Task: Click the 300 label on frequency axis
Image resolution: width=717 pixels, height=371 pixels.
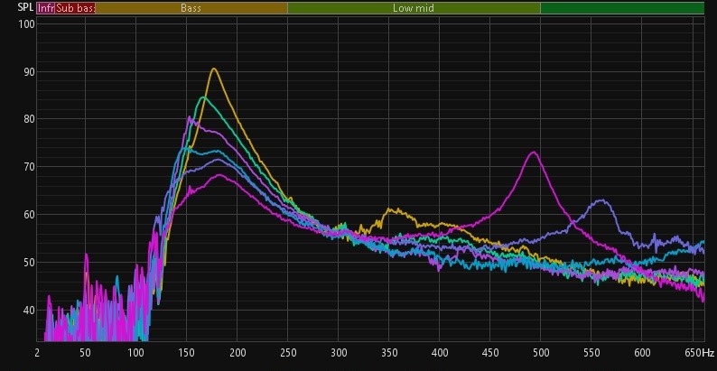Action: pyautogui.click(x=339, y=353)
